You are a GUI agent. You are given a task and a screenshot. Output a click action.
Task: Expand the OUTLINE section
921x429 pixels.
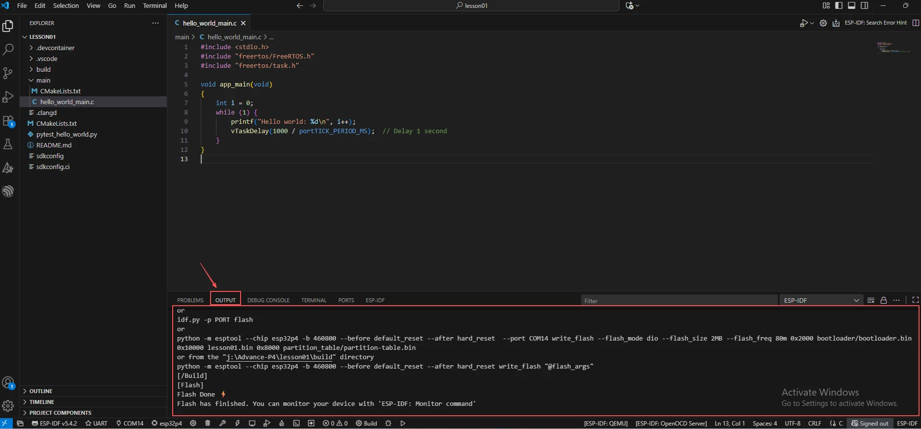(x=41, y=391)
